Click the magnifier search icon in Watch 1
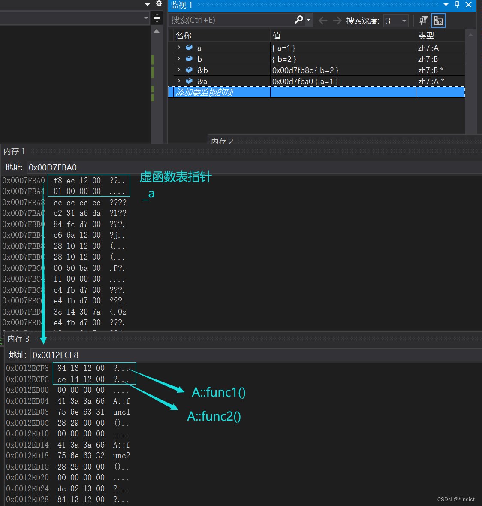The image size is (482, 506). tap(299, 20)
